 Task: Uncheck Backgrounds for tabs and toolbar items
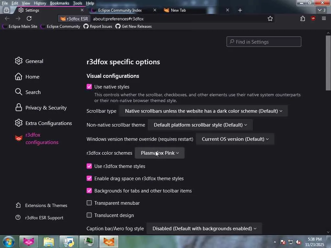tap(89, 191)
